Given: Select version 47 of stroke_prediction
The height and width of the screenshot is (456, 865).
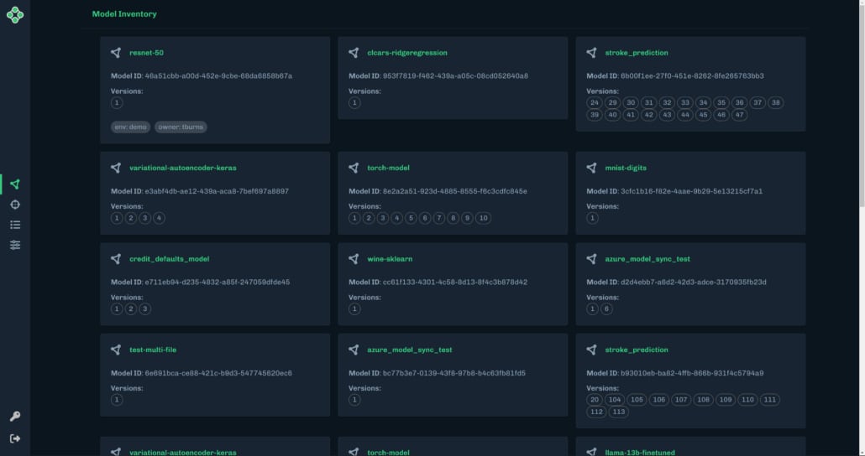Looking at the screenshot, I should (x=739, y=115).
